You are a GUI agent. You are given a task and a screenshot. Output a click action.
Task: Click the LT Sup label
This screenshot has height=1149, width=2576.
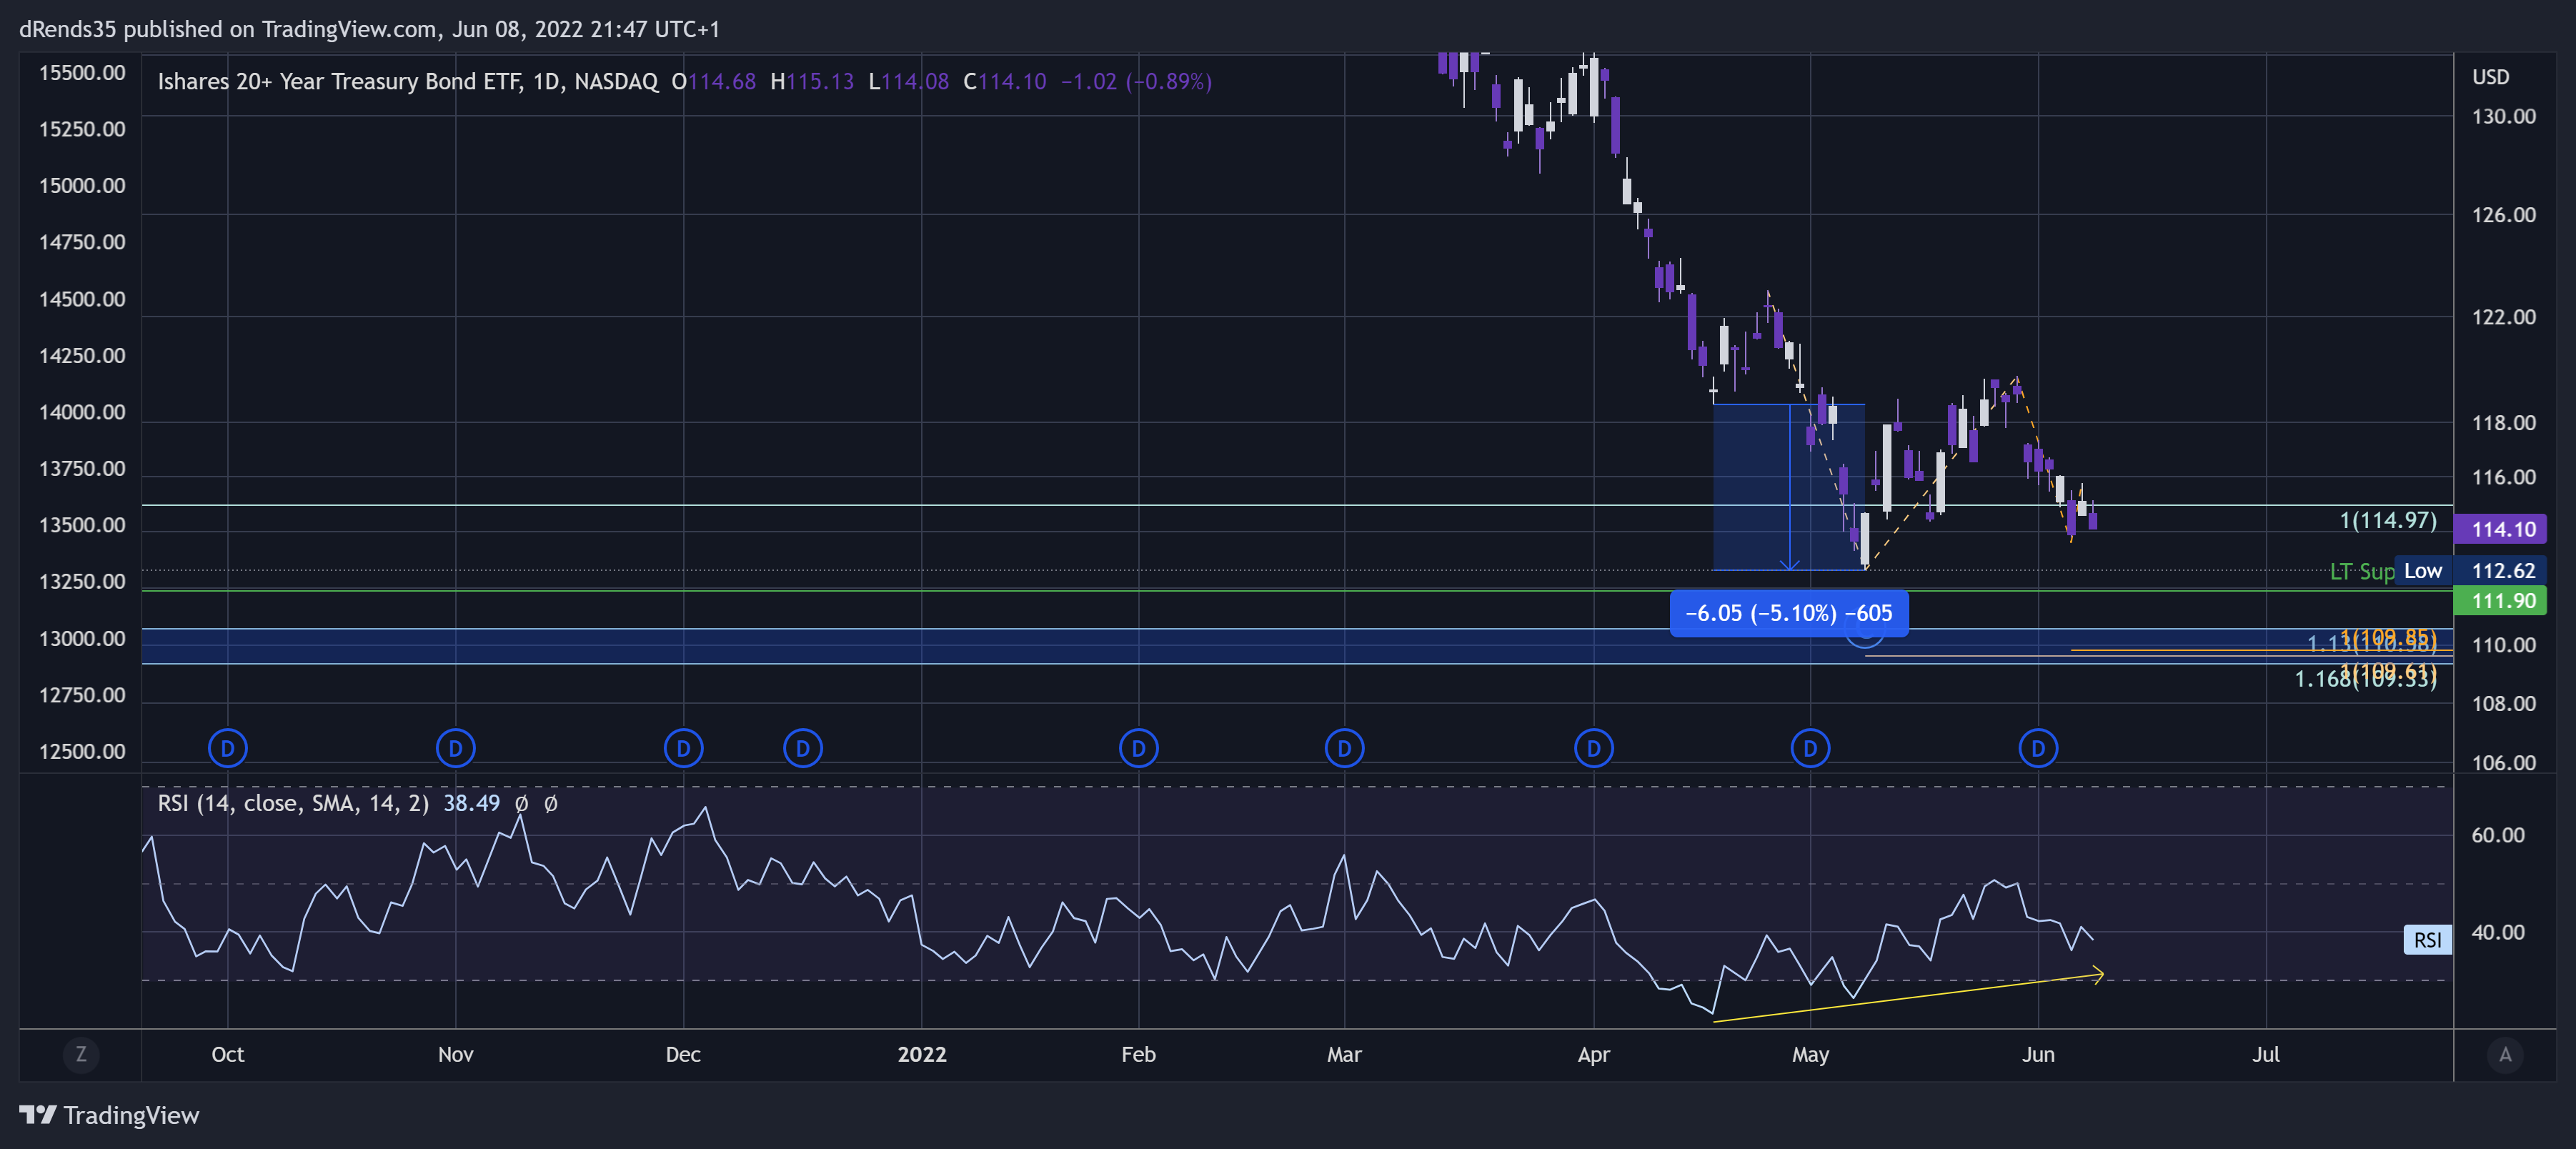(2362, 571)
